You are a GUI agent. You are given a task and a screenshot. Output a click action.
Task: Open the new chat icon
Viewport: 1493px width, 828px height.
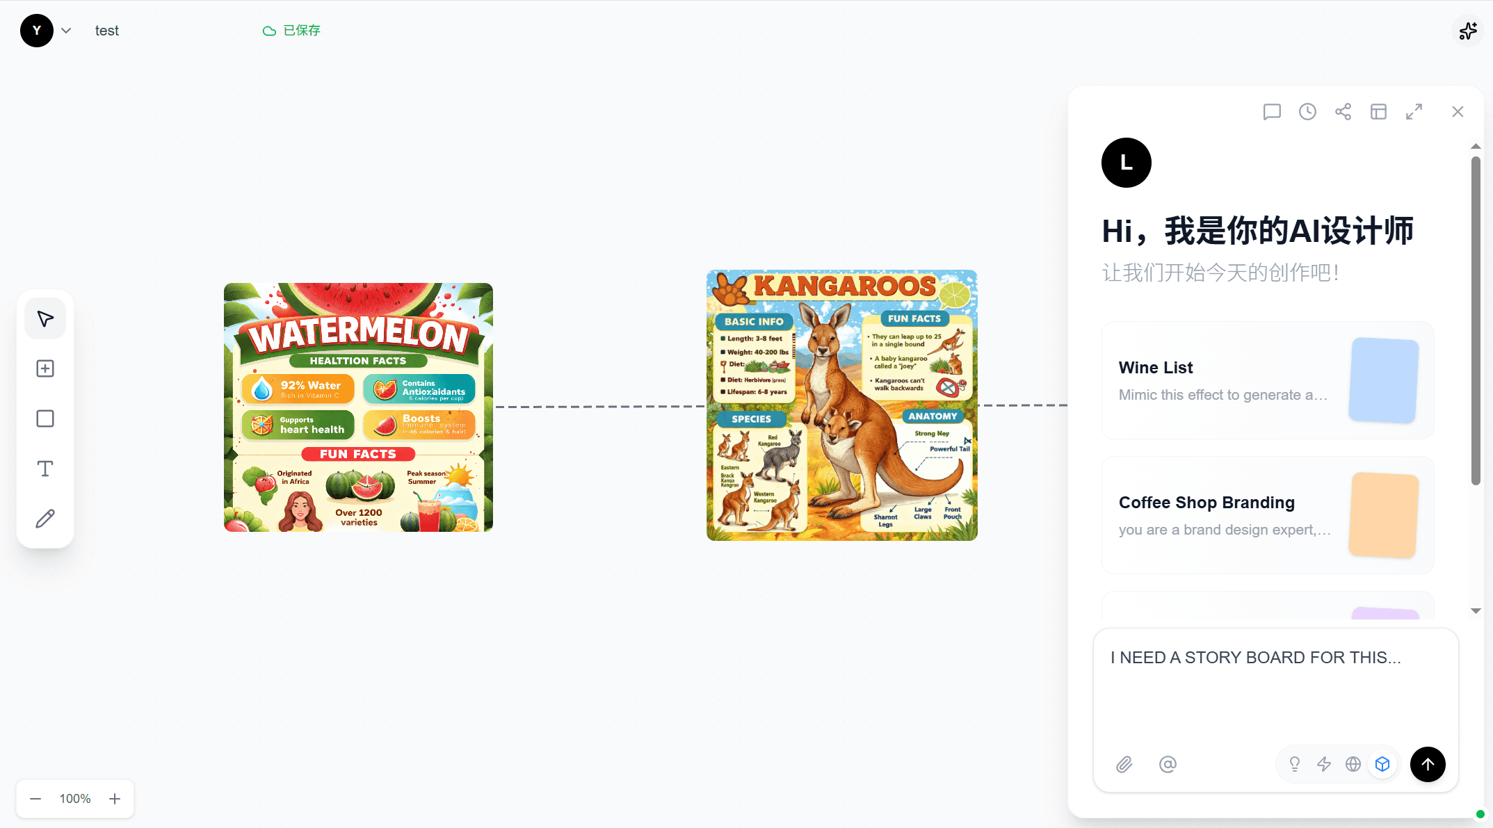[1272, 112]
